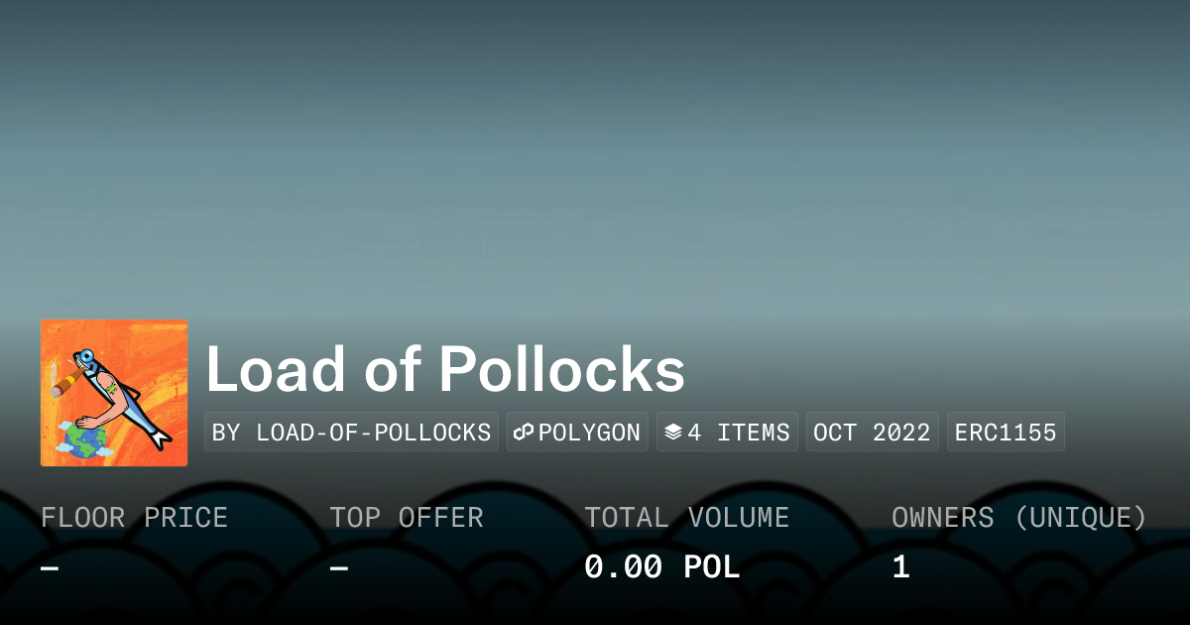Open the Load of Pollocks avatar thumbnail
This screenshot has width=1190, height=625.
114,393
